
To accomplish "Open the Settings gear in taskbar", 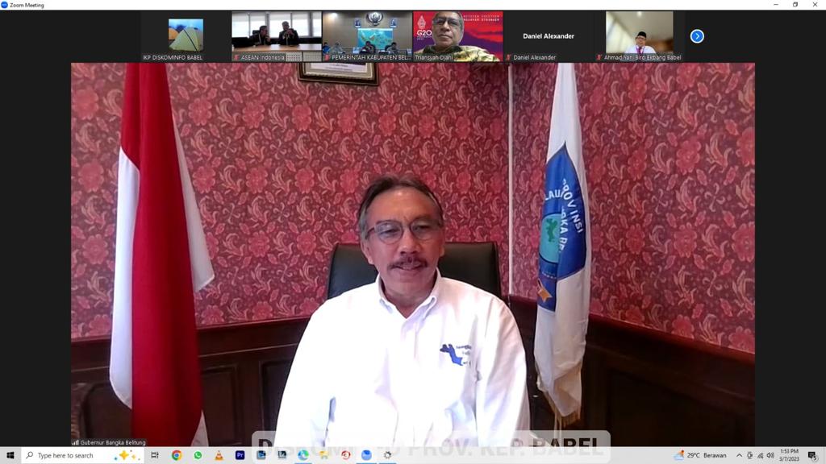I will pos(387,455).
